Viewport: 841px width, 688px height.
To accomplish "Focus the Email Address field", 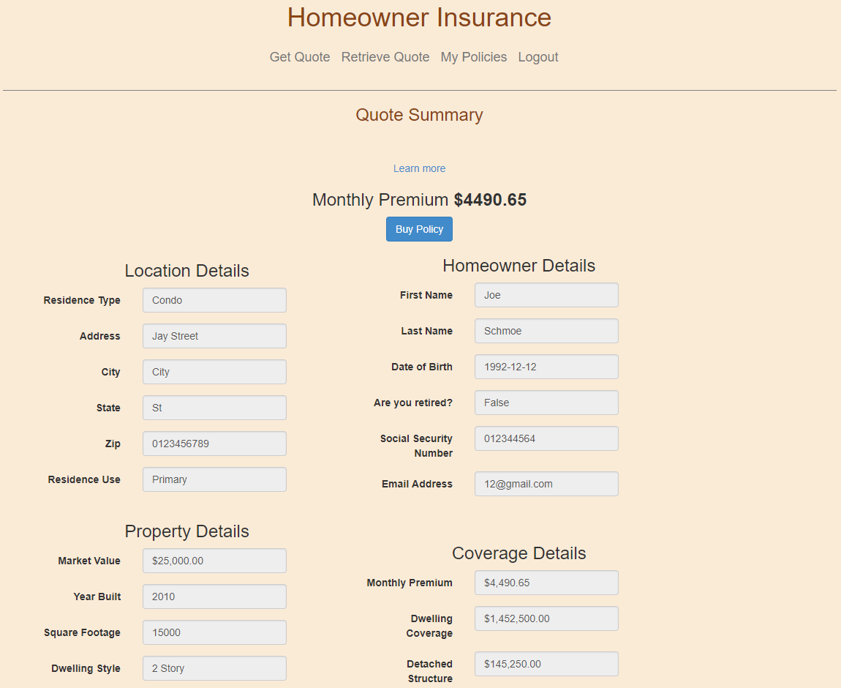I will [546, 484].
